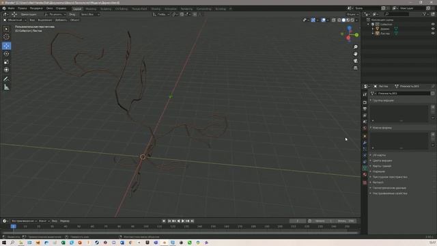Viewport: 437px width, 246px height.
Task: Enable solid viewport shading
Action: [343, 20]
